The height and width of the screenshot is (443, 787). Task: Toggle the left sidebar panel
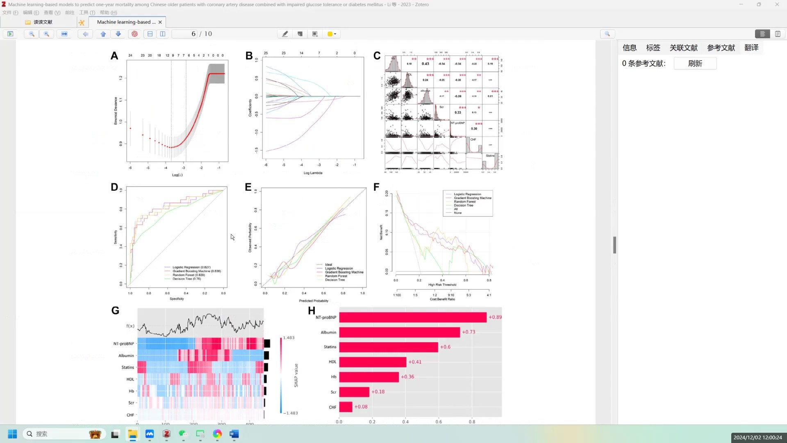point(10,34)
